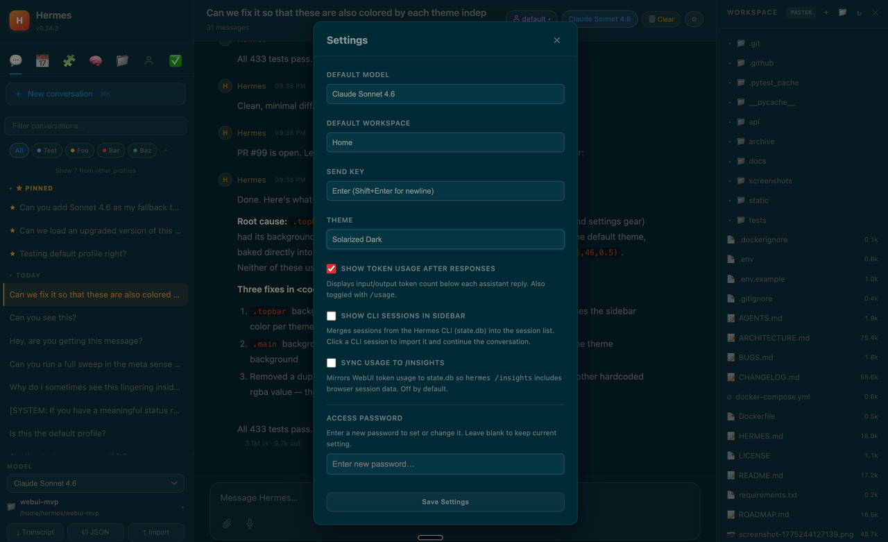Screen dimensions: 888x542
Task: Open docker-compose.yml in workspace
Action: point(802,397)
